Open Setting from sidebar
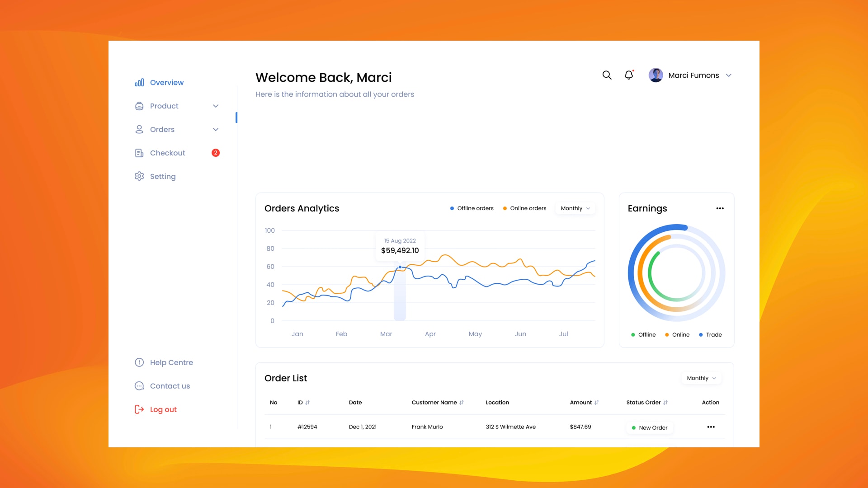This screenshot has height=488, width=868. [x=162, y=176]
